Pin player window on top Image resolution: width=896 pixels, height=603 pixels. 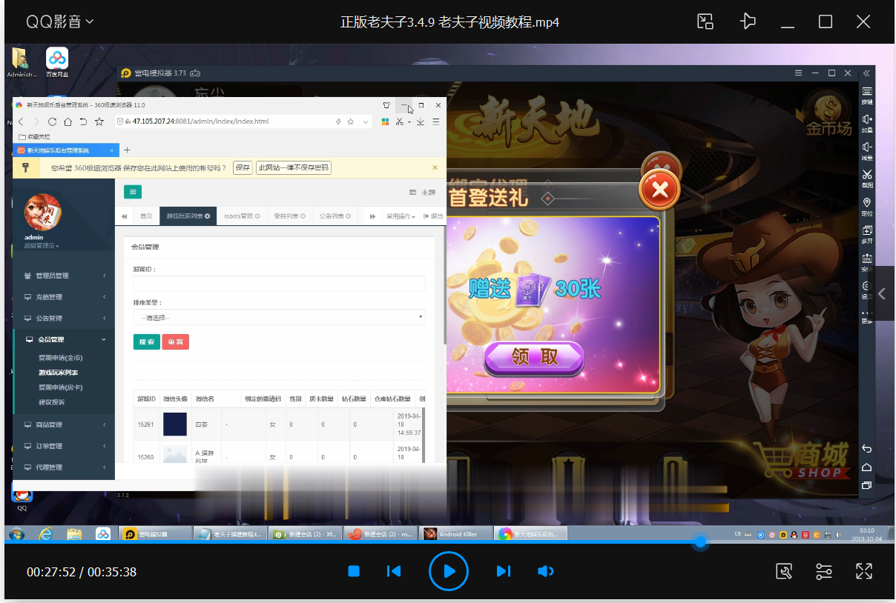click(748, 21)
